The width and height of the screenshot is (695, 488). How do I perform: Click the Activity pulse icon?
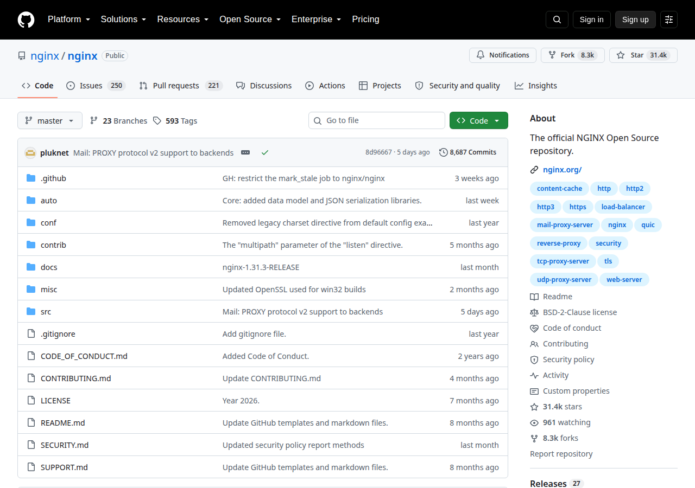(534, 375)
